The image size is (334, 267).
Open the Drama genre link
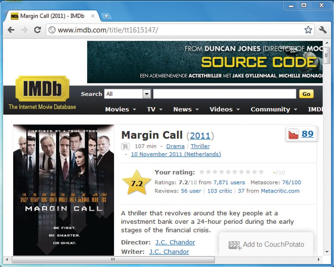[175, 146]
